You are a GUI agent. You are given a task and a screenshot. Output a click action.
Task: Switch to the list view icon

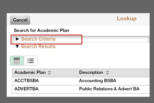(31, 61)
